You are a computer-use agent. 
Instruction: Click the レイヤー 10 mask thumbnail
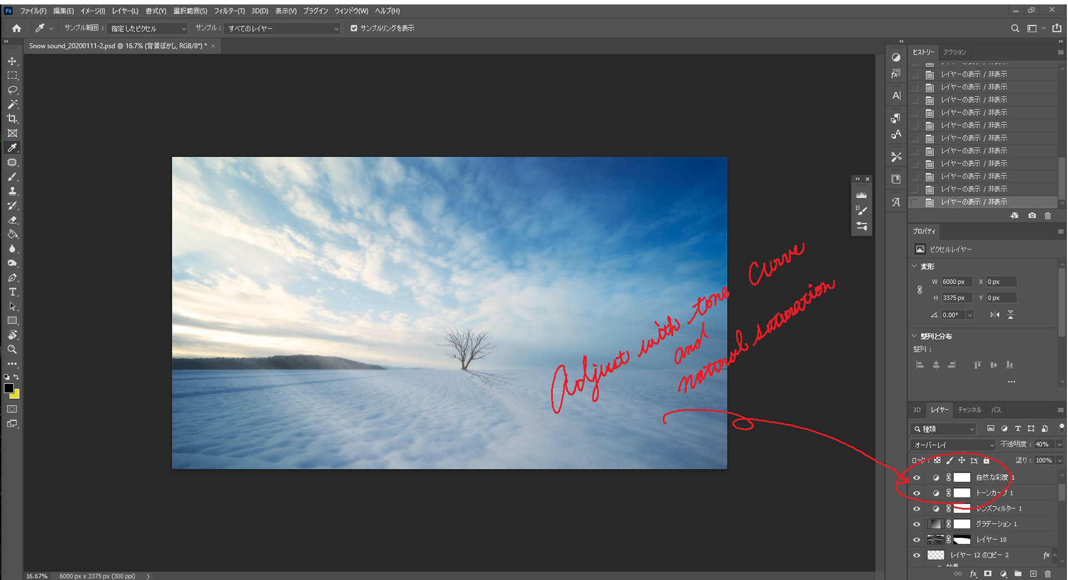coord(962,539)
